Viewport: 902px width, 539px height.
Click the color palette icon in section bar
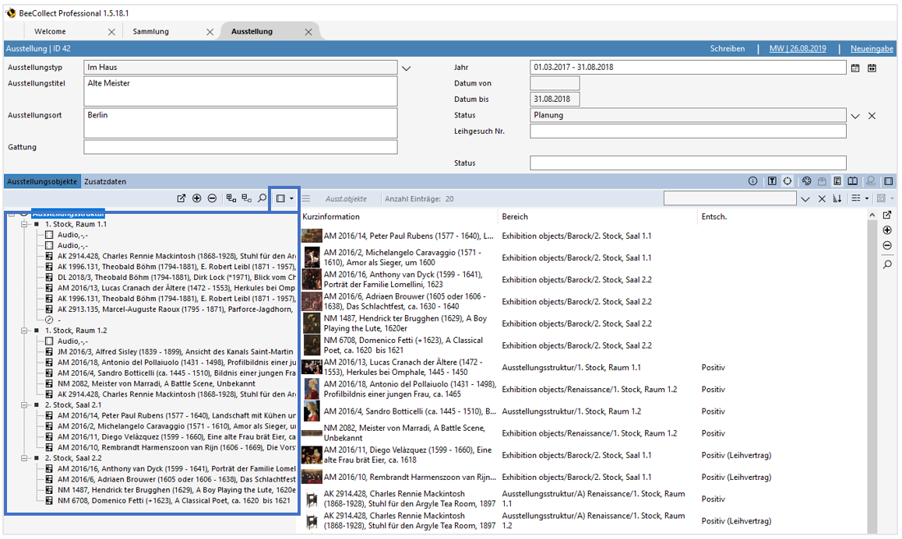[x=807, y=181]
